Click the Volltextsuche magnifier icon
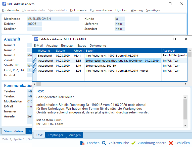Image resolution: width=192 pixels, height=147 pixels. pos(104,143)
